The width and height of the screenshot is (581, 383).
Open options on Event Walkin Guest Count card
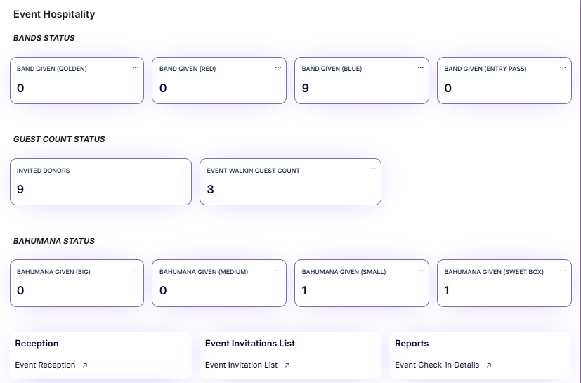(x=372, y=169)
